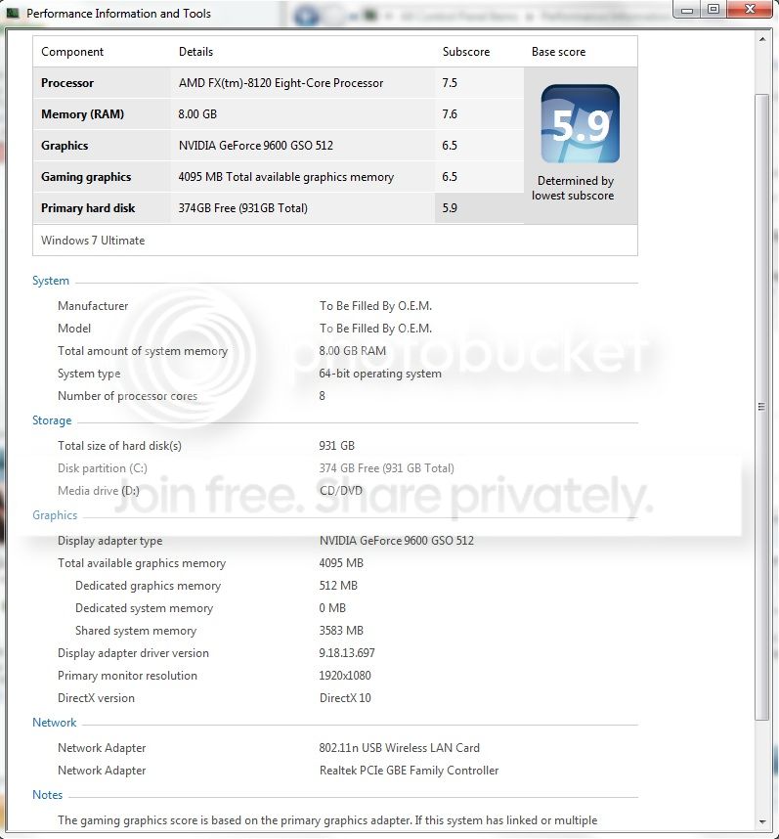Click the 5.9 base score badge
Viewport: 779px width, 839px height.
pos(581,123)
